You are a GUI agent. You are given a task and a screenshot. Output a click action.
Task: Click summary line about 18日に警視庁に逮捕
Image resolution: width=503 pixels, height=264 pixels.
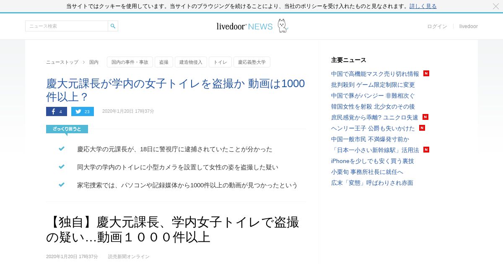(175, 149)
